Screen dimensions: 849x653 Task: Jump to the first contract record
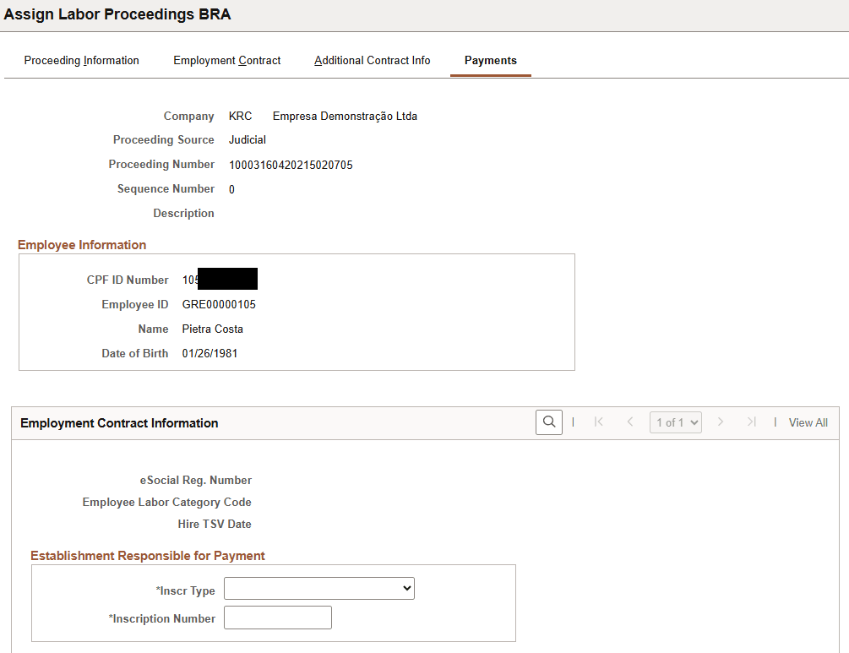(x=600, y=422)
